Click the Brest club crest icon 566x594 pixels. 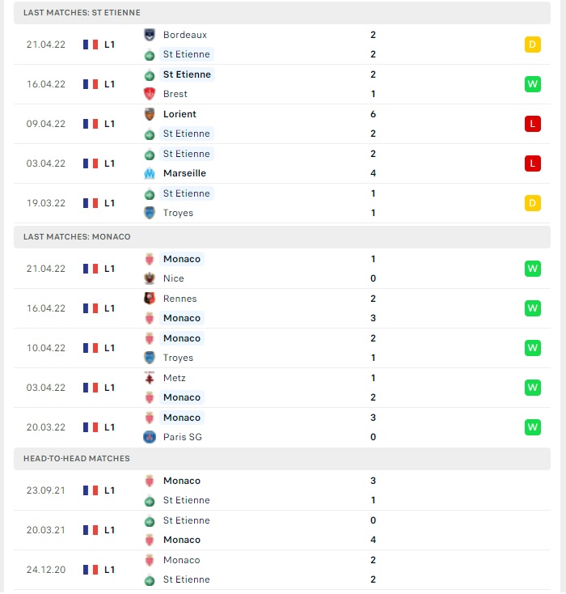coord(150,94)
